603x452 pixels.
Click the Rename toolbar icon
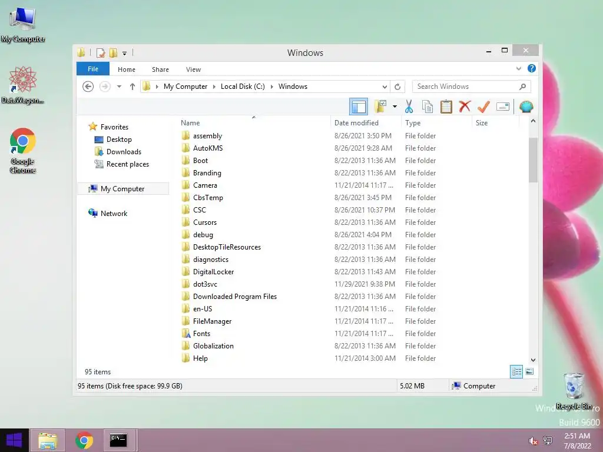coord(503,107)
